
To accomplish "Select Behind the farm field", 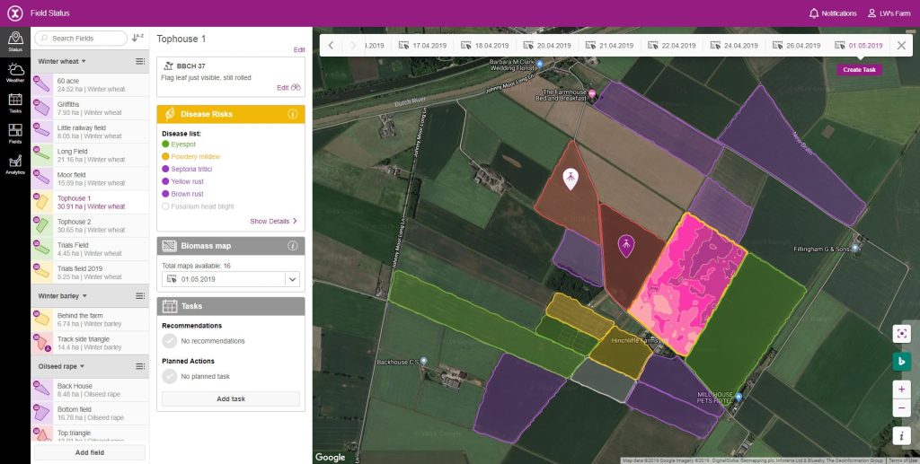I will click(x=90, y=320).
